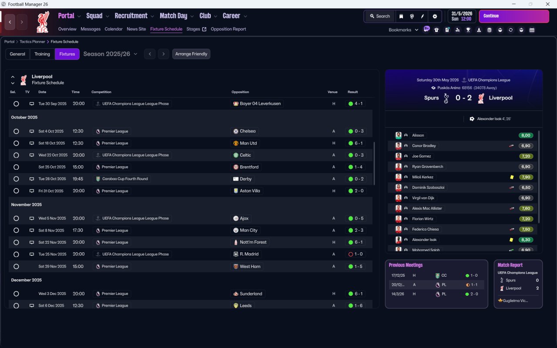Image resolution: width=557 pixels, height=348 pixels.
Task: Select the radio button for Derby fixture
Action: pyautogui.click(x=16, y=179)
